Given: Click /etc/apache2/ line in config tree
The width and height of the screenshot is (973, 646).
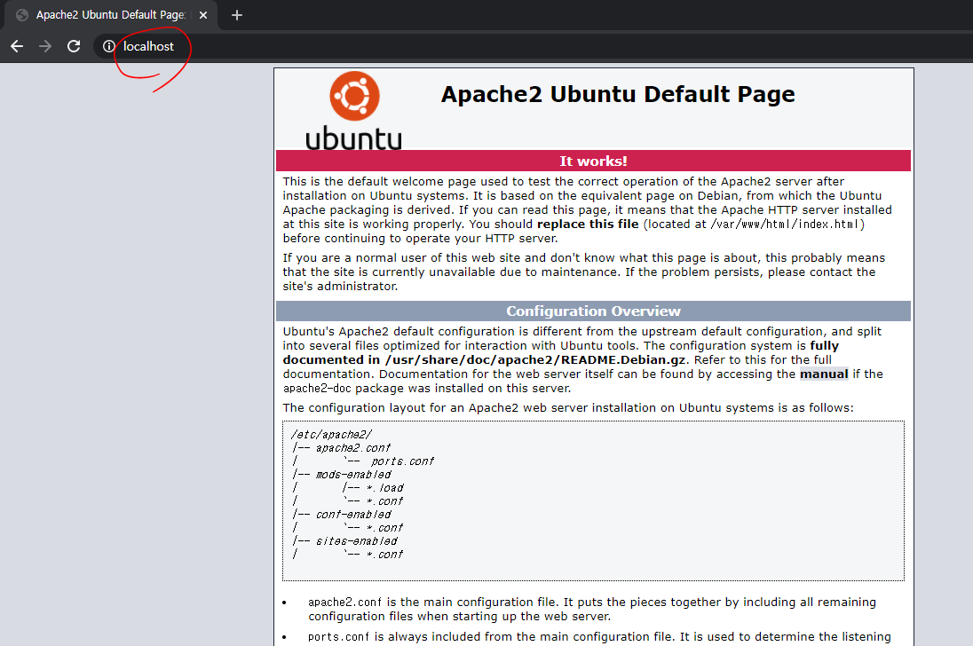Looking at the screenshot, I should [331, 435].
